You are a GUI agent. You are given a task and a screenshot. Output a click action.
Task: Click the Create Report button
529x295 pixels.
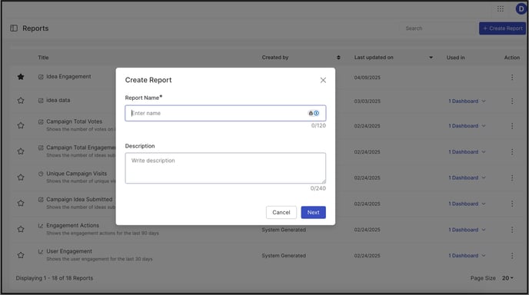502,28
